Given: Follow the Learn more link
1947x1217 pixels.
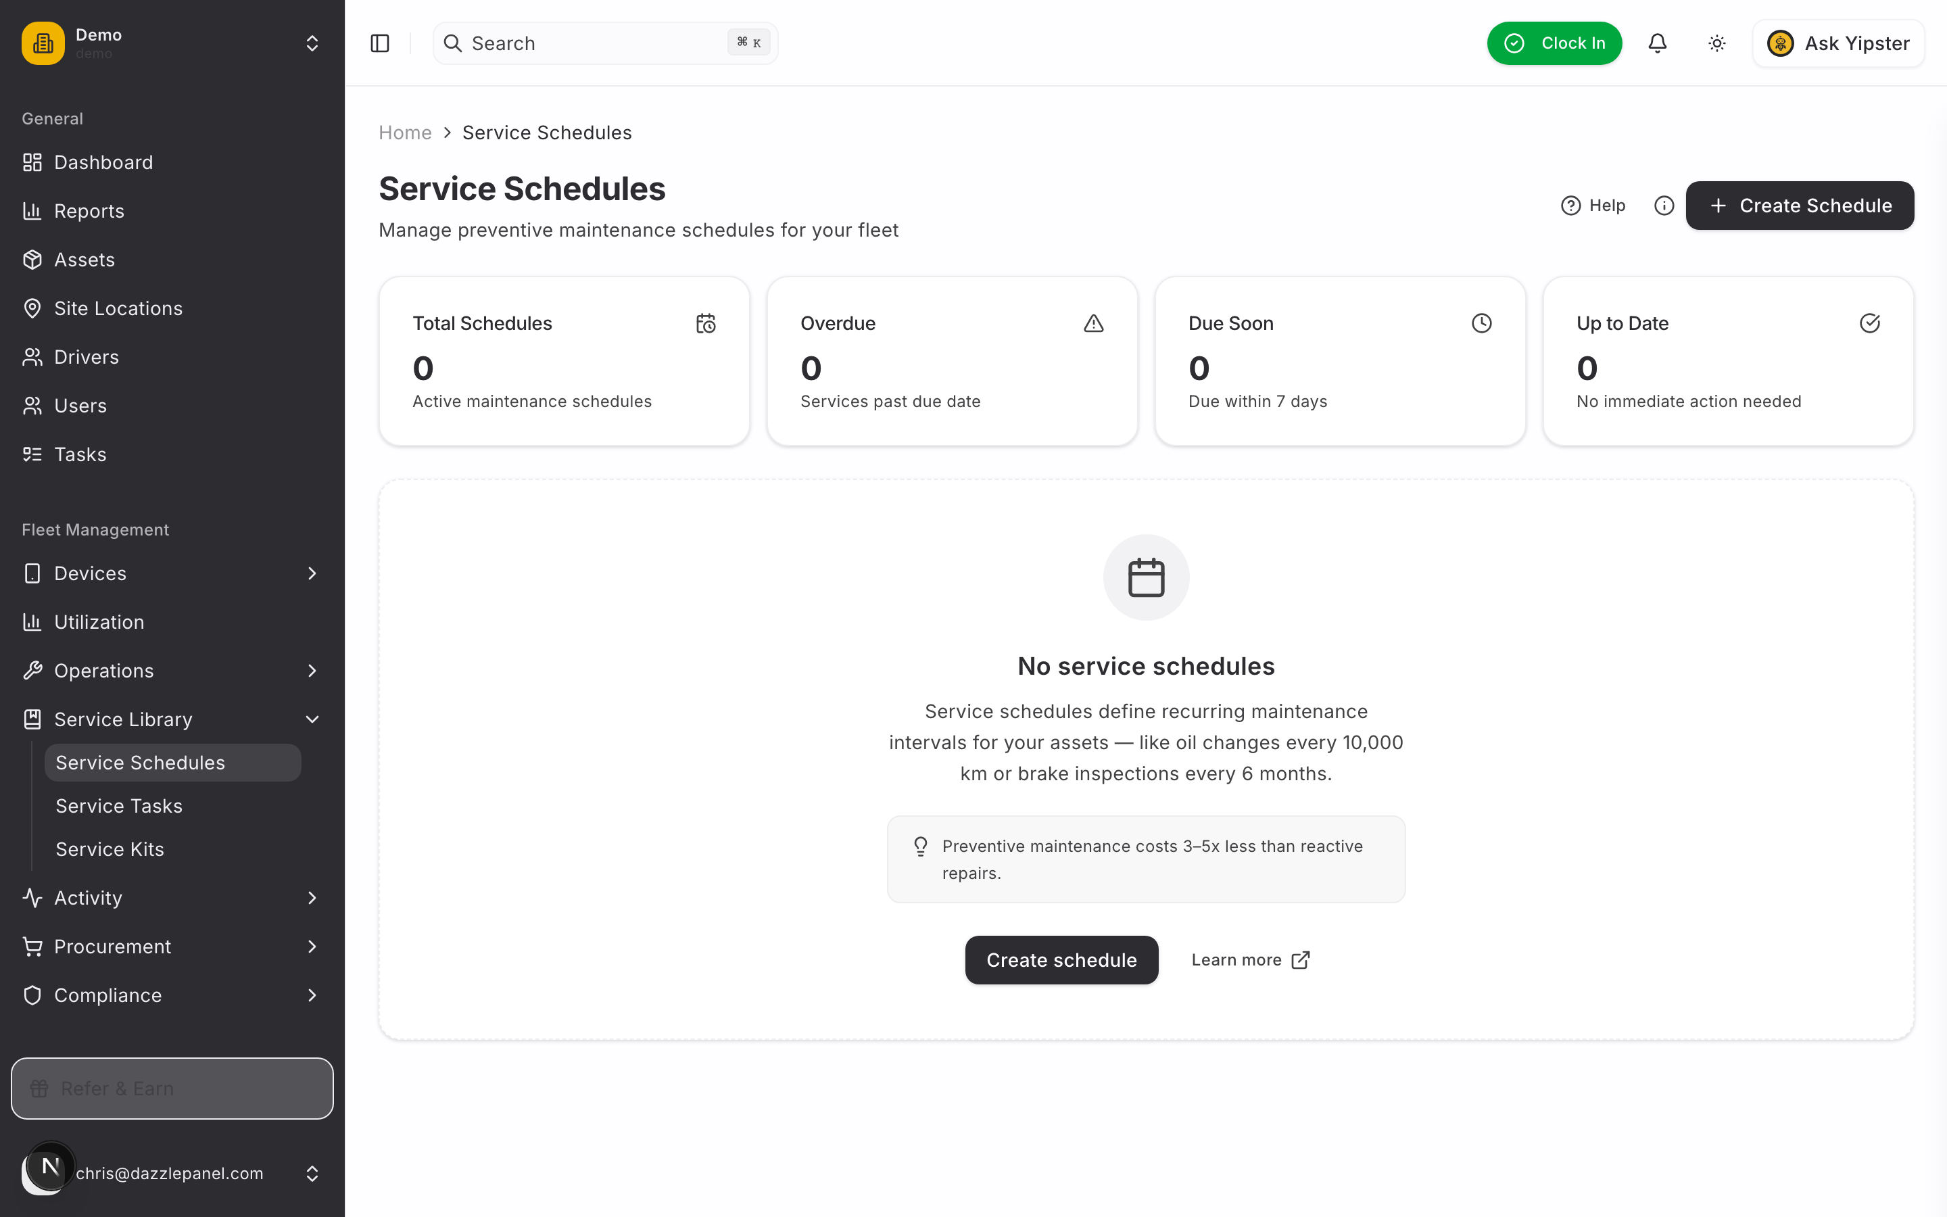Looking at the screenshot, I should [1250, 960].
